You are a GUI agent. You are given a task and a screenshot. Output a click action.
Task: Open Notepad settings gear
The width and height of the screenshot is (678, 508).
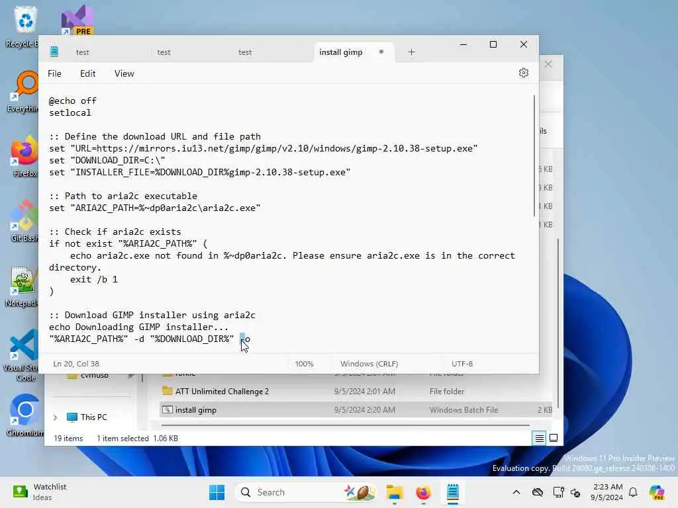pyautogui.click(x=523, y=73)
